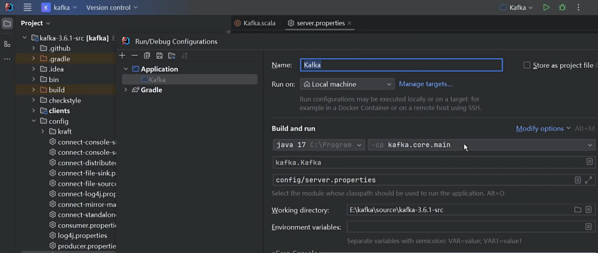Browse for working directory folder icon
Image resolution: width=598 pixels, height=253 pixels.
click(578, 210)
